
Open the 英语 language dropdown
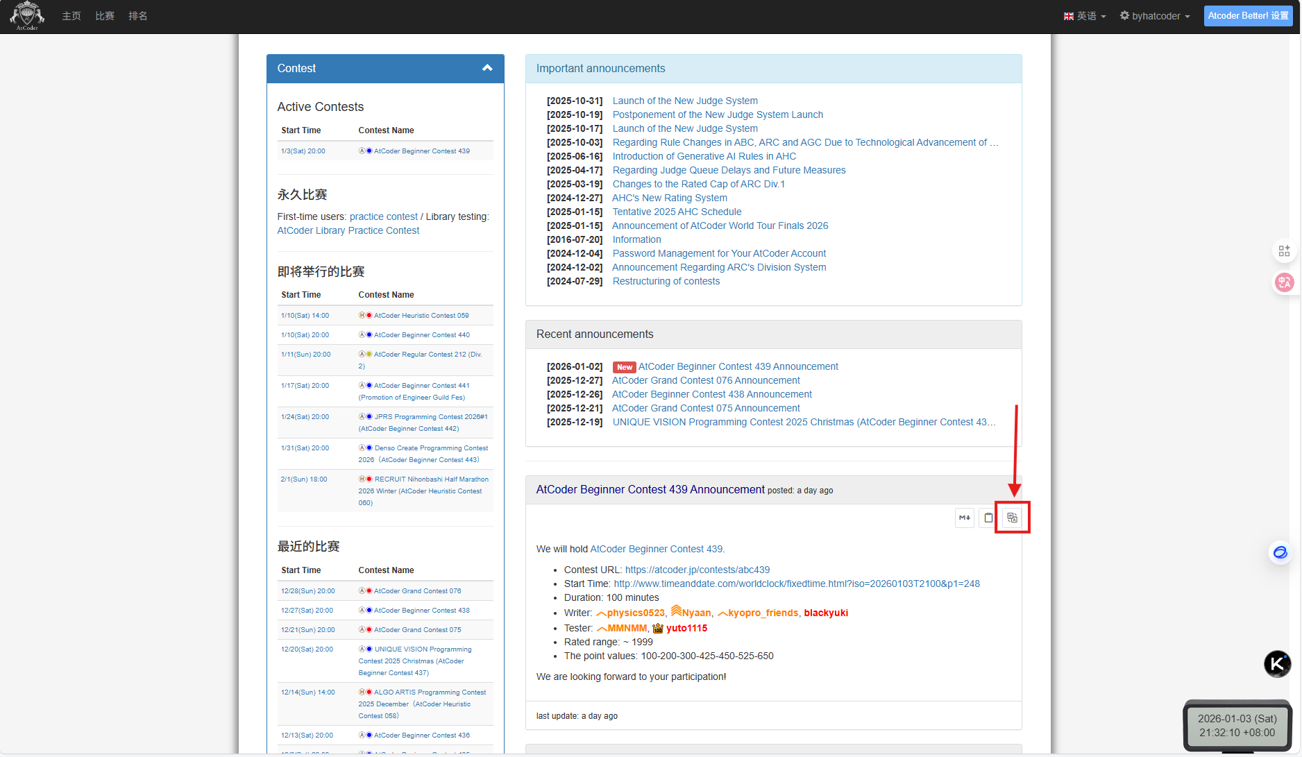click(1085, 16)
